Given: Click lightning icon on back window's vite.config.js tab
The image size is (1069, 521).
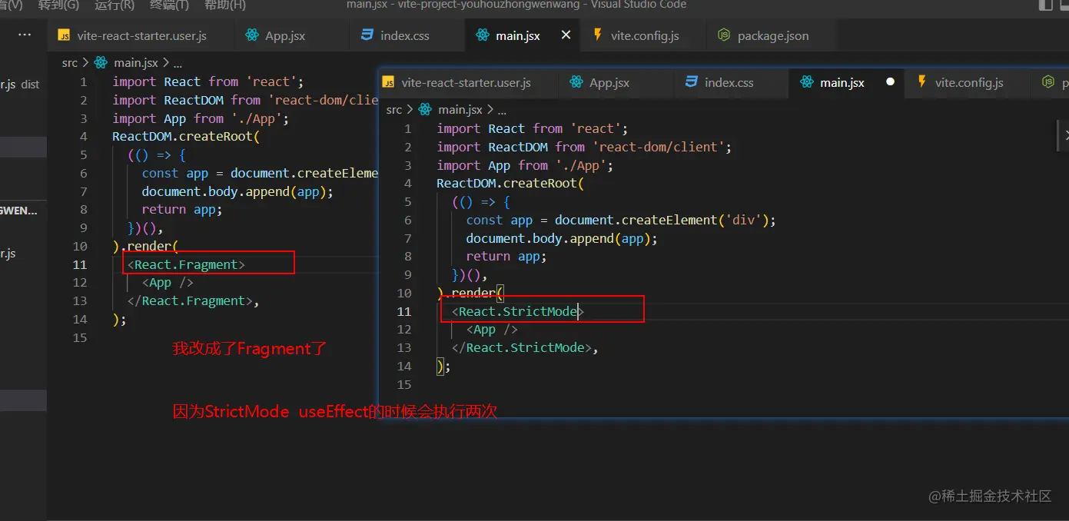Looking at the screenshot, I should (x=597, y=35).
